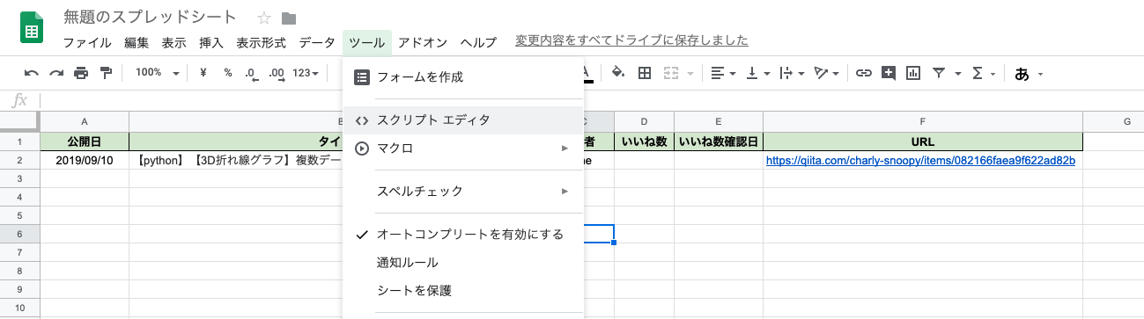The image size is (1144, 319).
Task: Open text rotation dropdown
Action: click(827, 73)
